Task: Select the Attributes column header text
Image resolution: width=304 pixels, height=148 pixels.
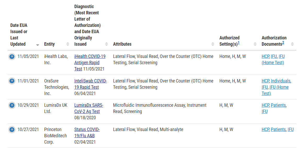Action: coord(122,44)
